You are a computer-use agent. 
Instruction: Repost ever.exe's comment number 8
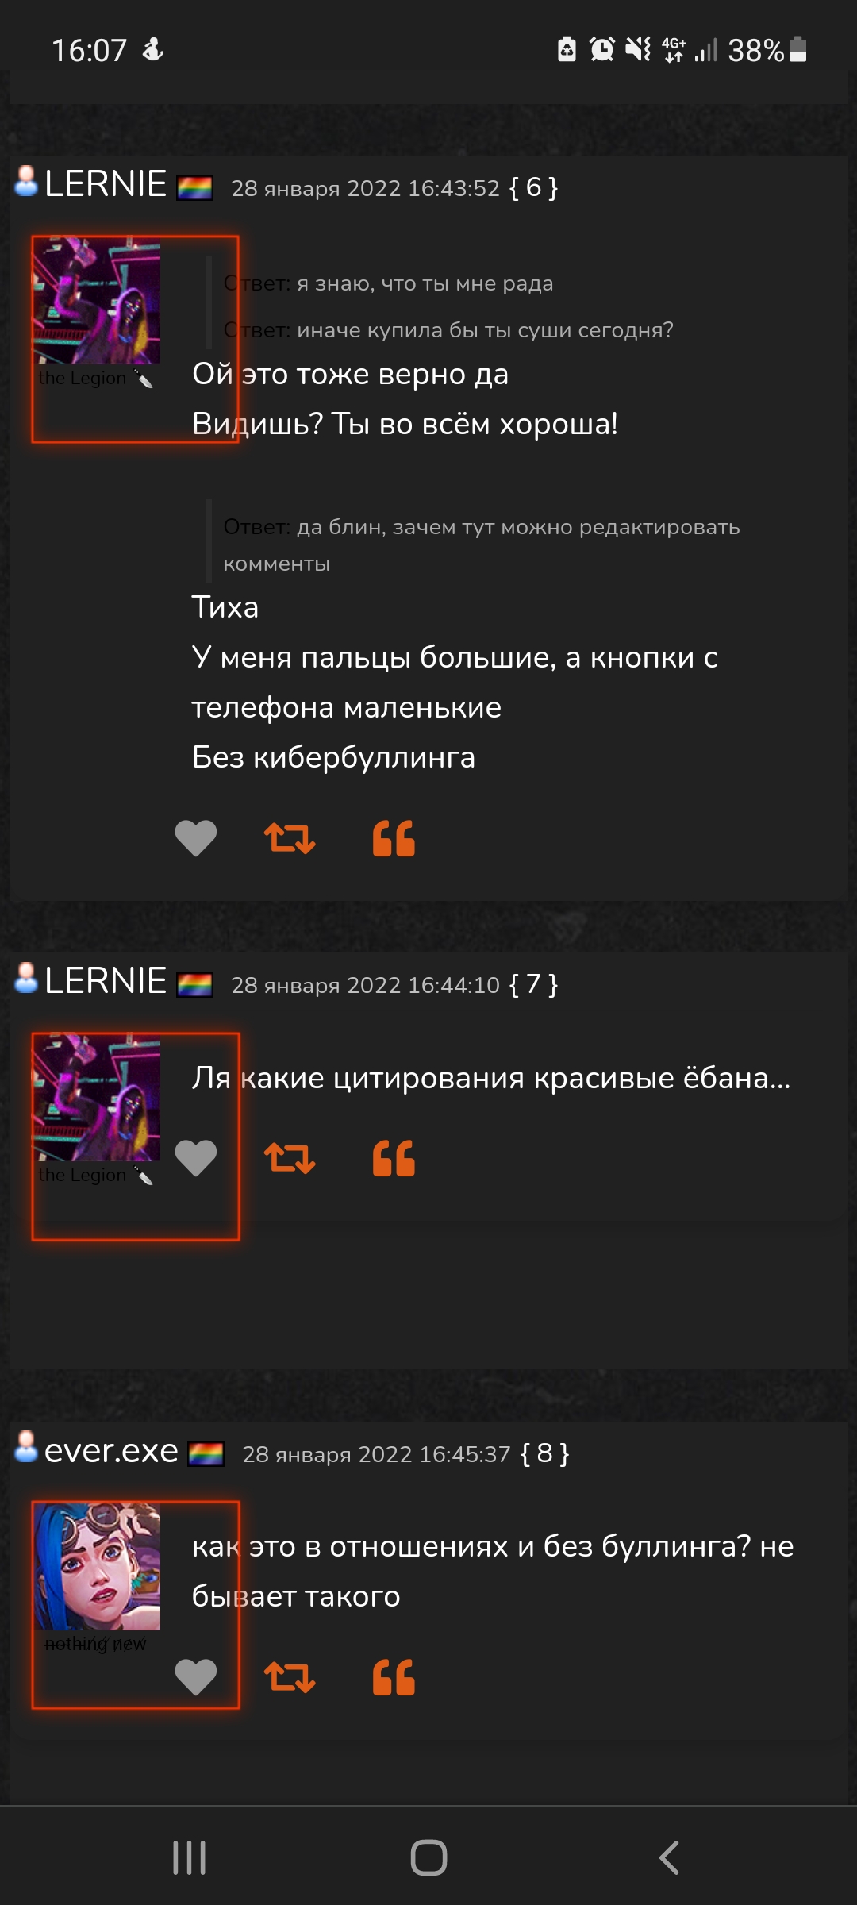290,1677
